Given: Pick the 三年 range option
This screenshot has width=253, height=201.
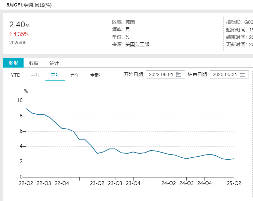Looking at the screenshot, I should click(55, 75).
